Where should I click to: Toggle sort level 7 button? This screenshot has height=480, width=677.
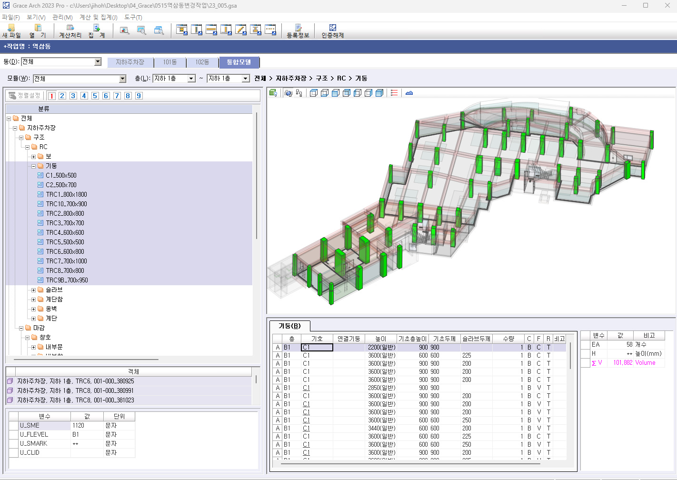click(117, 96)
